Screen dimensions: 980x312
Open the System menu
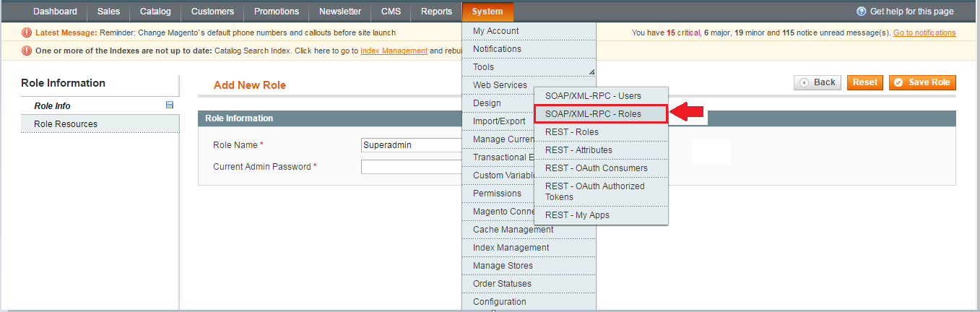coord(487,12)
